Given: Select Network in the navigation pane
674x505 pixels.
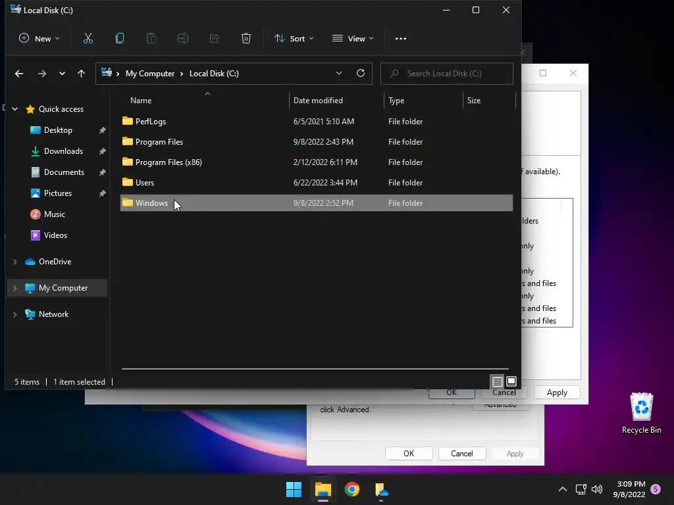Looking at the screenshot, I should point(53,314).
